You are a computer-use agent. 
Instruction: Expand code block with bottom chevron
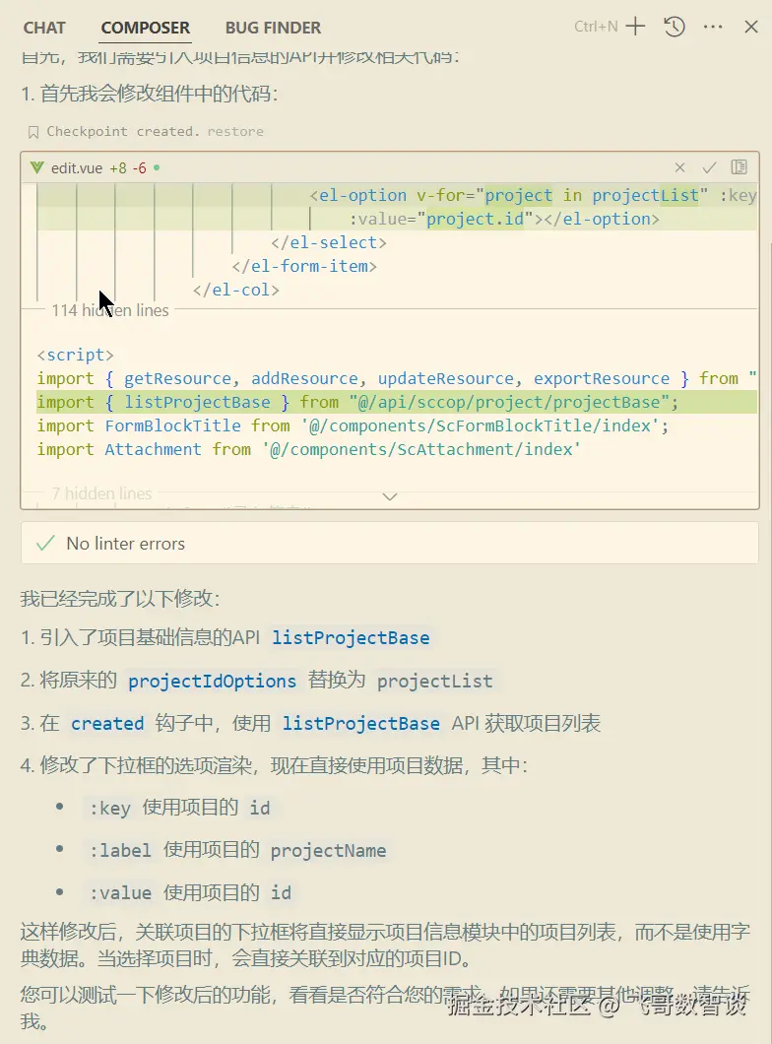390,497
